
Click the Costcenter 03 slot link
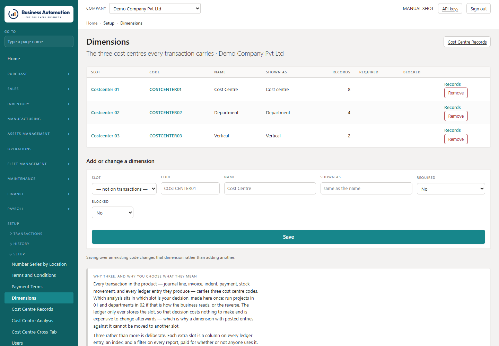(x=105, y=136)
